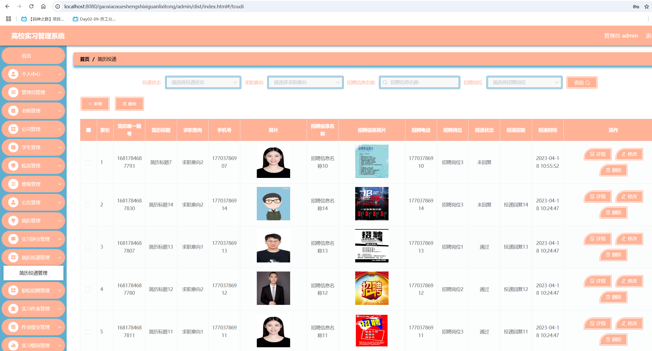Click 详情 for row 简历标题12
The height and width of the screenshot is (351, 652).
598,281
